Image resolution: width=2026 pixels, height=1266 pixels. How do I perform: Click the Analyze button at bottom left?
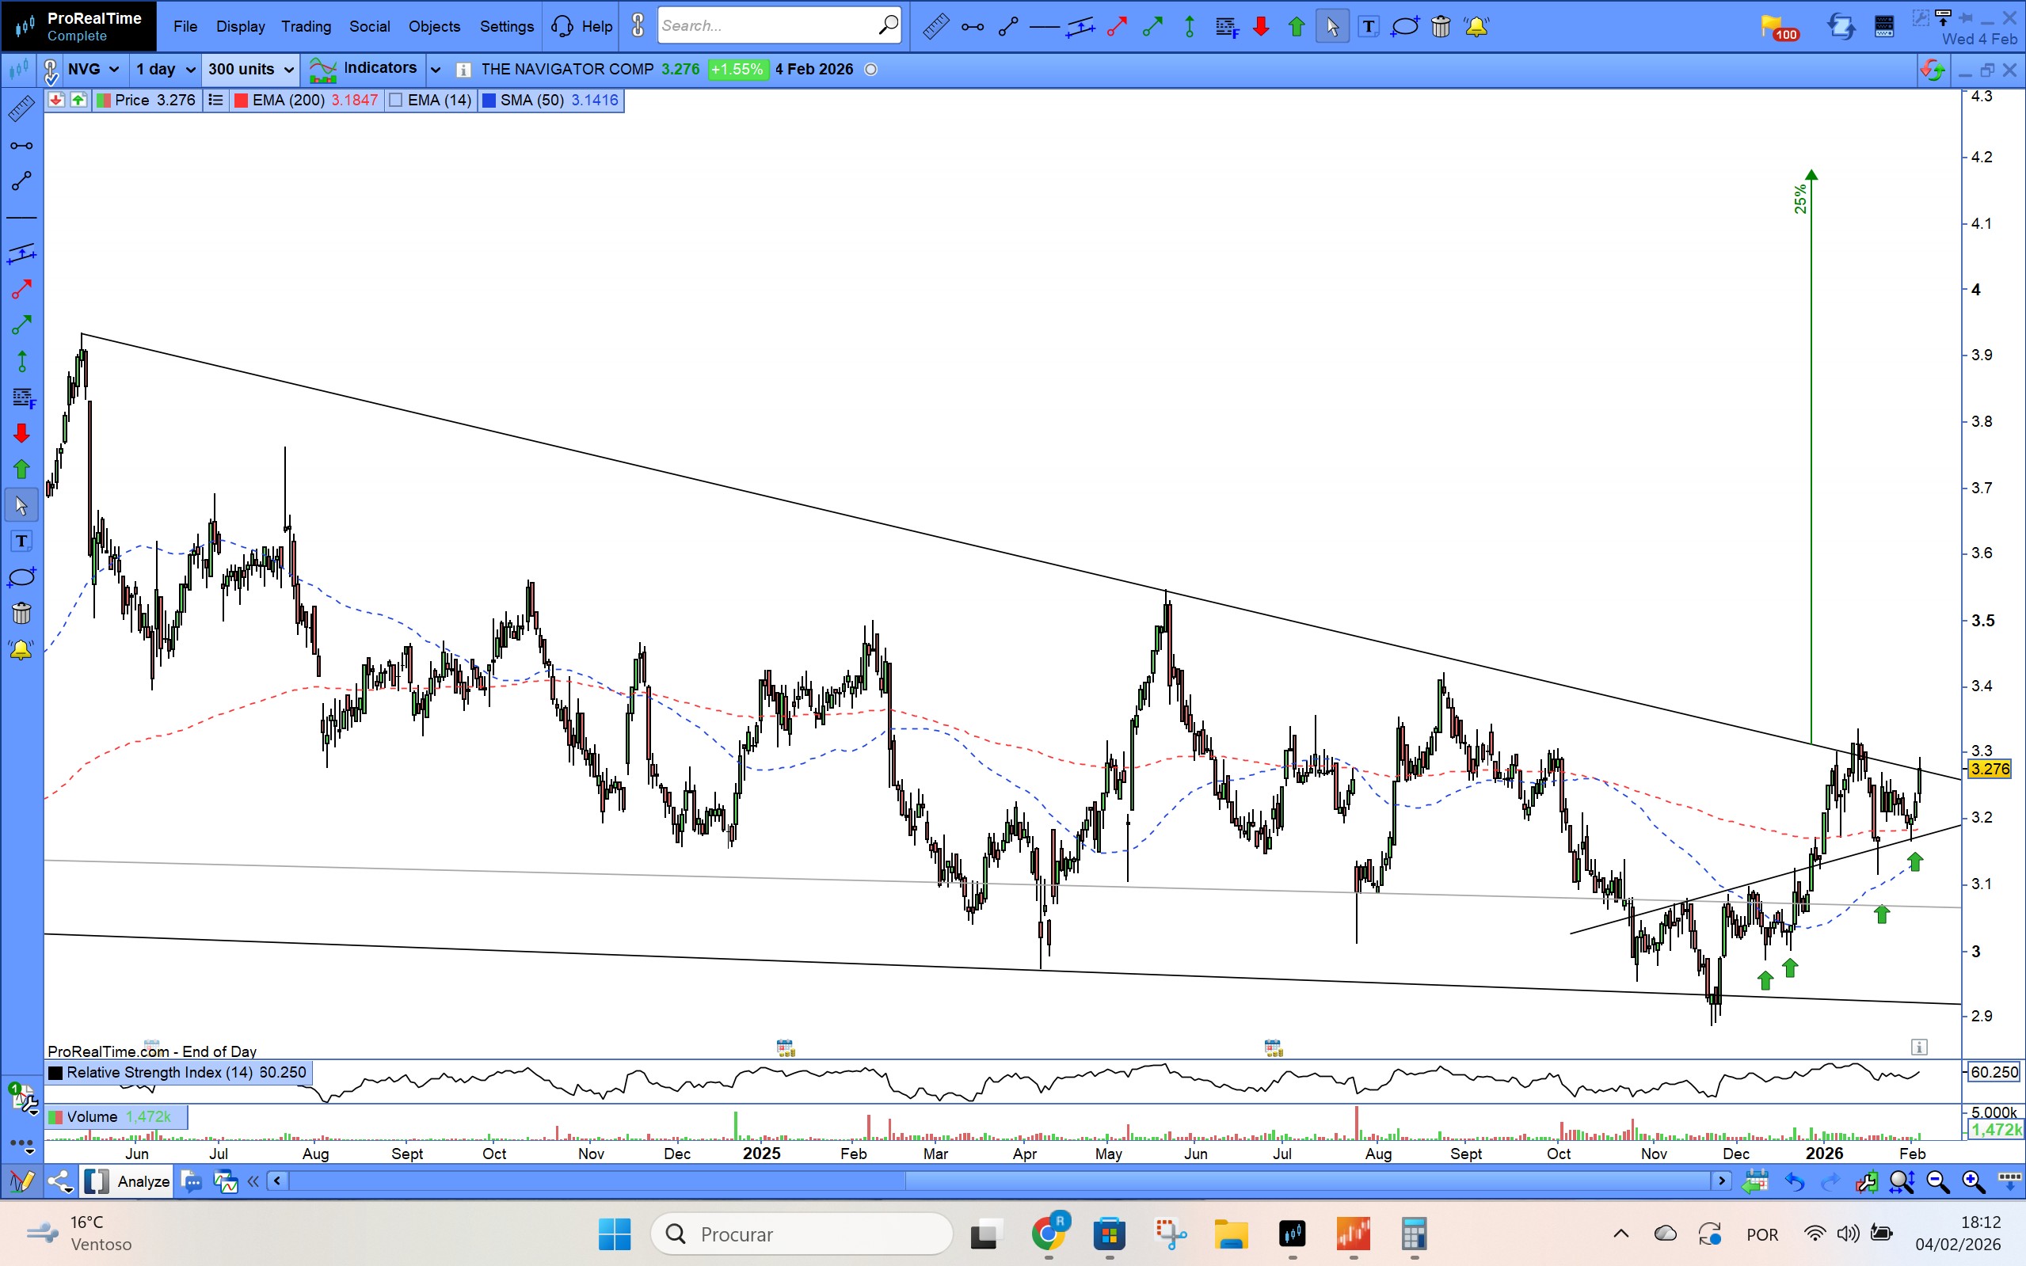(x=143, y=1181)
